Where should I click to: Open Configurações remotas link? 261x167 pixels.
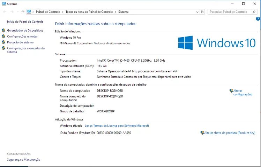point(22,36)
